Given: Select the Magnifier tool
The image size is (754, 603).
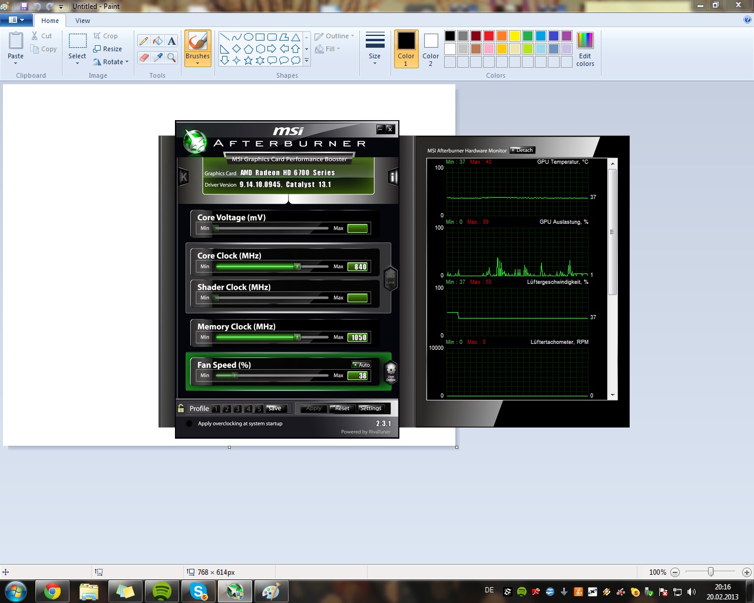Looking at the screenshot, I should click(x=171, y=57).
